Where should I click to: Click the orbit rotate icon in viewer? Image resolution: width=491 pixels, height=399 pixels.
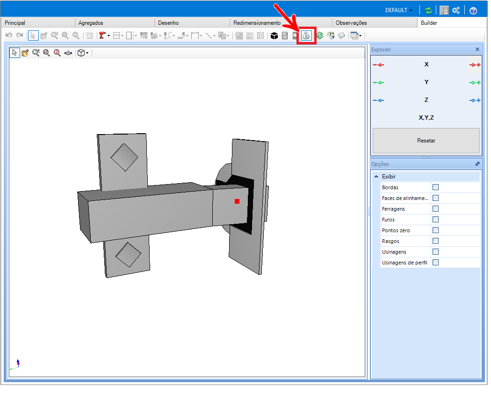click(68, 53)
